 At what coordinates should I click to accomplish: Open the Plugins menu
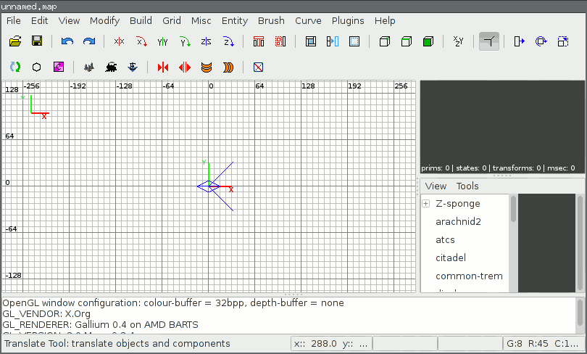(348, 21)
